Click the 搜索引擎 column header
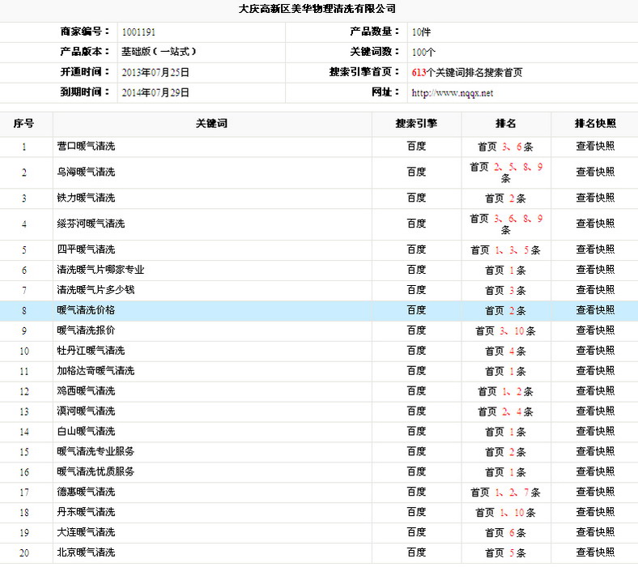 416,123
